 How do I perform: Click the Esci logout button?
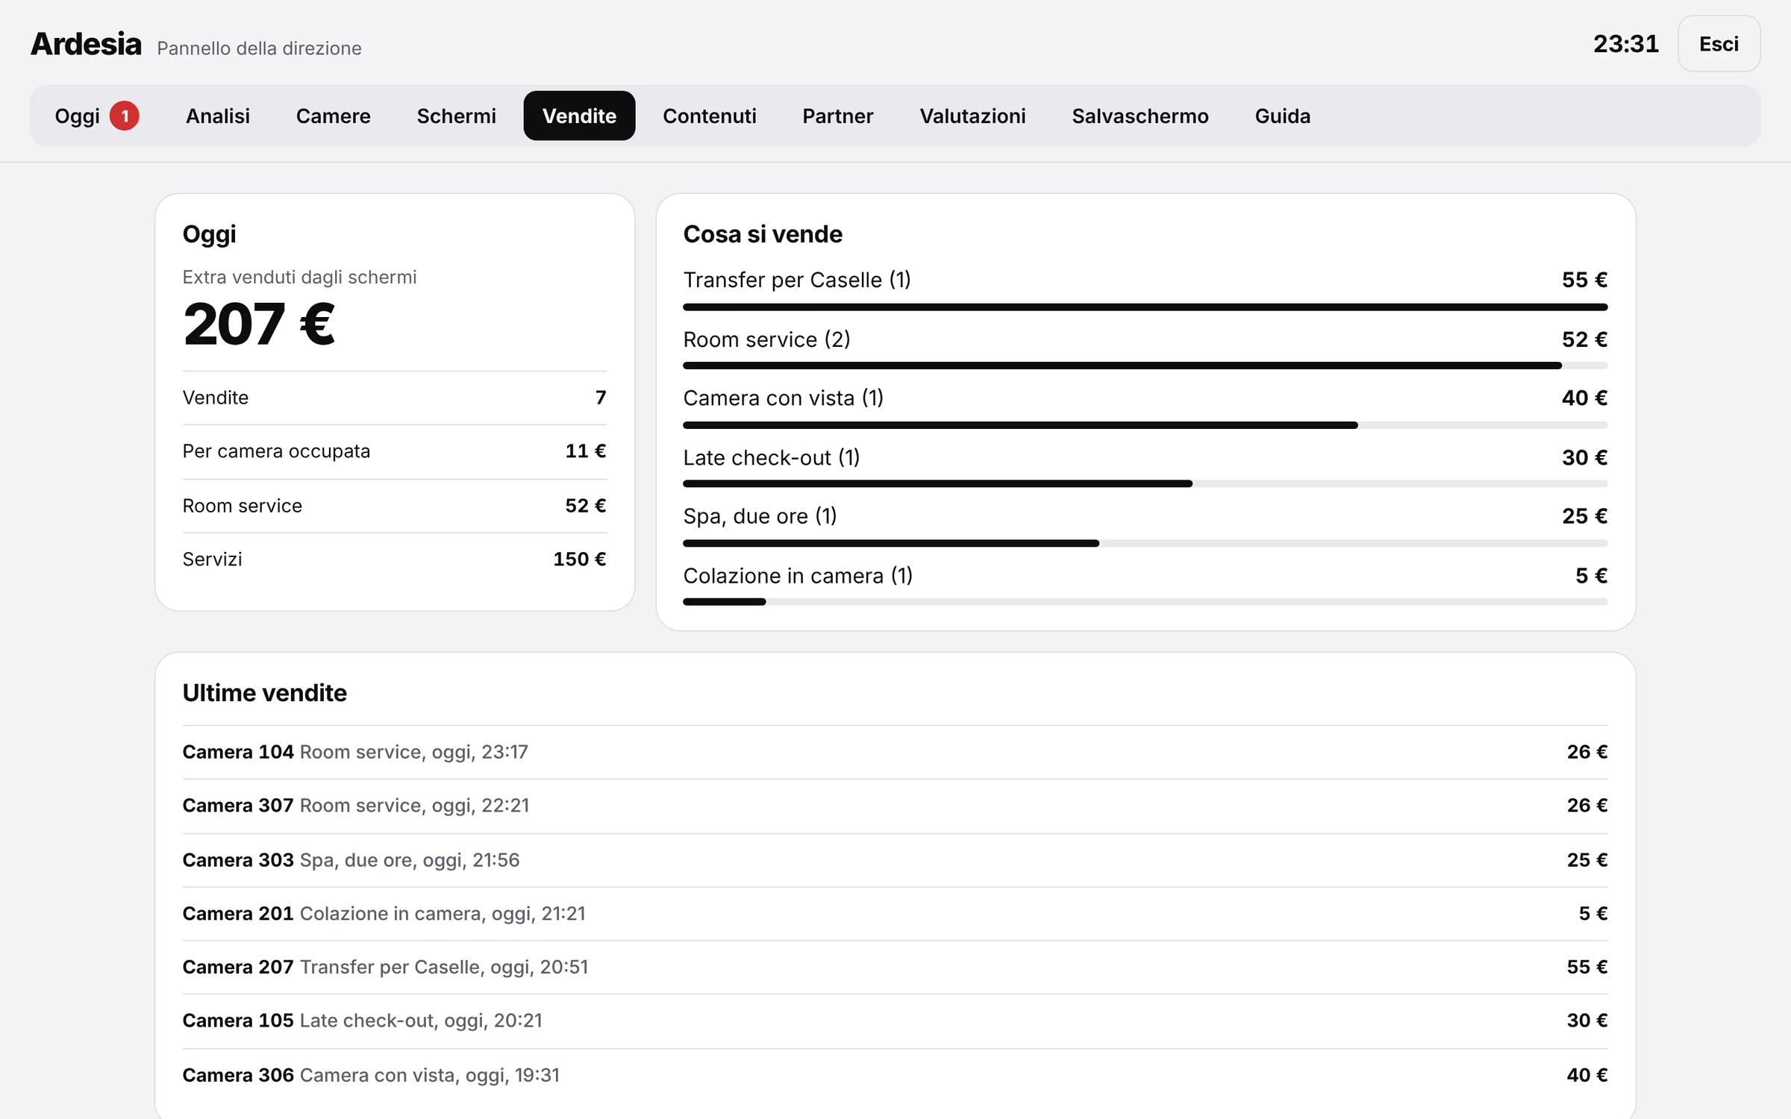click(1719, 44)
